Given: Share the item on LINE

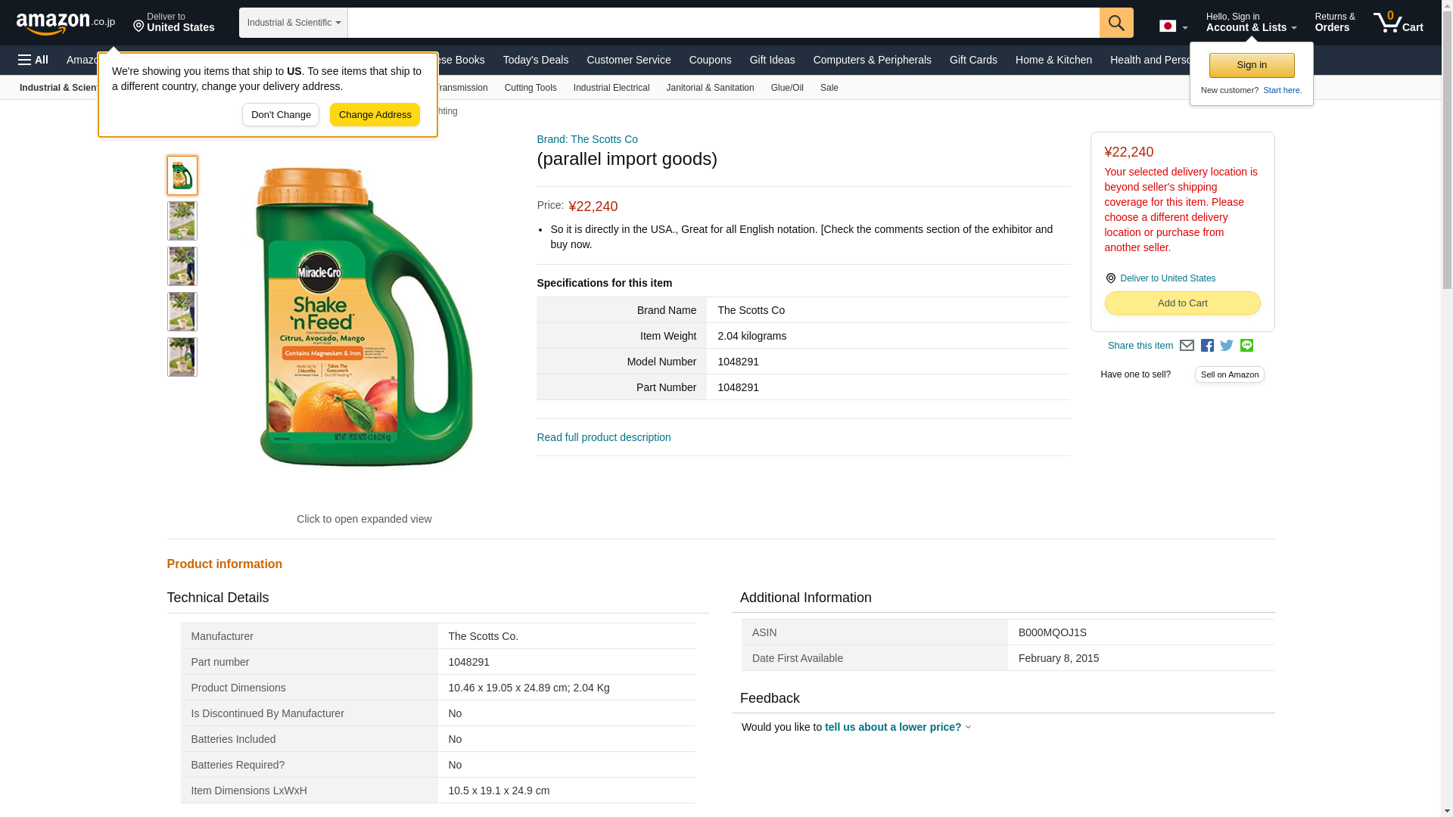Looking at the screenshot, I should 1246,346.
